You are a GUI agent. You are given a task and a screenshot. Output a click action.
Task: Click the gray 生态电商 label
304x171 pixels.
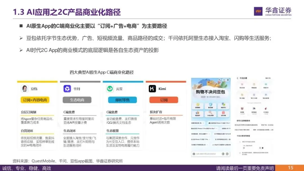(x=77, y=100)
